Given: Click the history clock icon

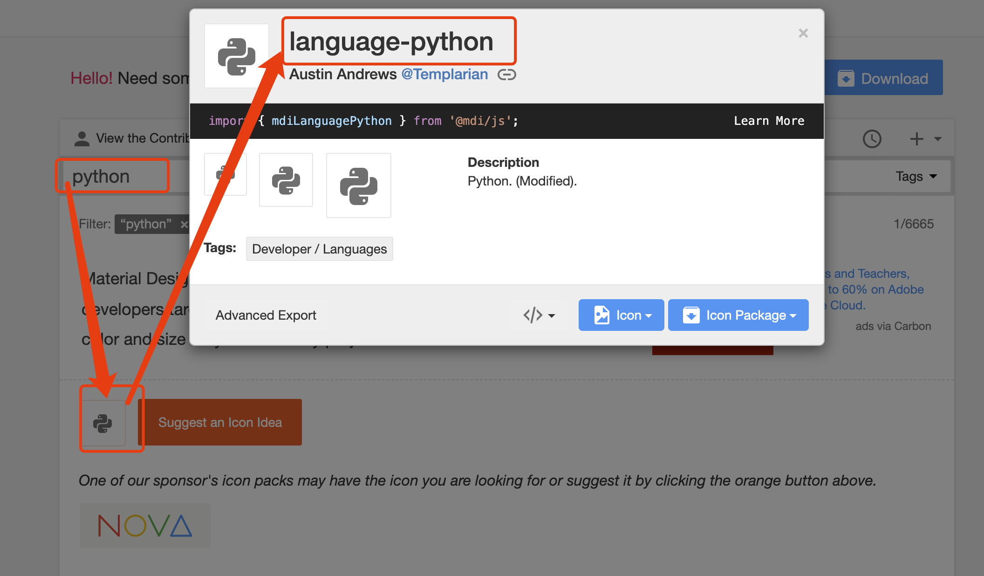Looking at the screenshot, I should point(872,139).
